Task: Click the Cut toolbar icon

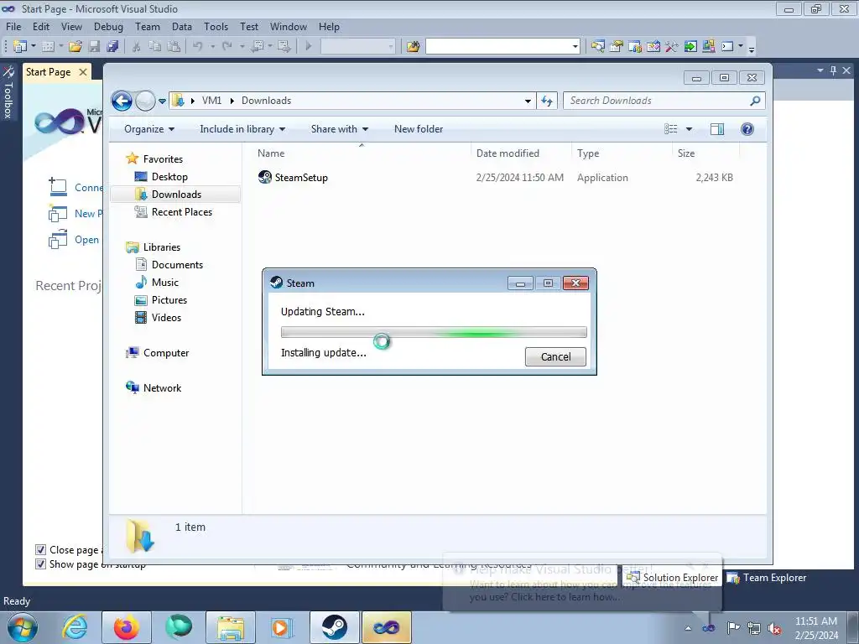Action: (x=137, y=47)
